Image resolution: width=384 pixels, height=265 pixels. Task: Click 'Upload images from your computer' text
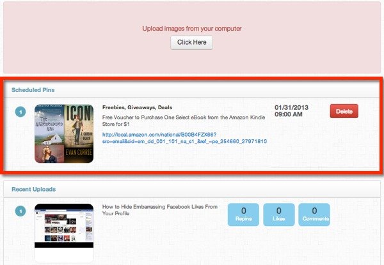(x=192, y=29)
